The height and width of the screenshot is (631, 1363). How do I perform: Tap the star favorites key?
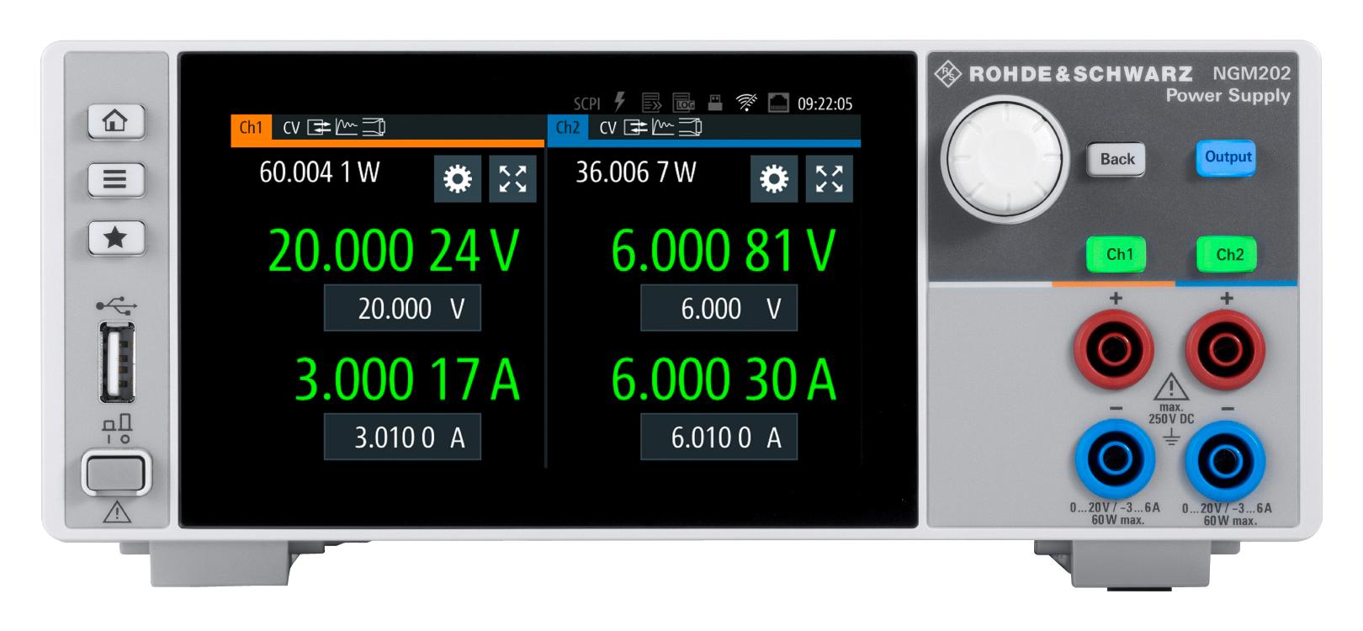tap(115, 238)
